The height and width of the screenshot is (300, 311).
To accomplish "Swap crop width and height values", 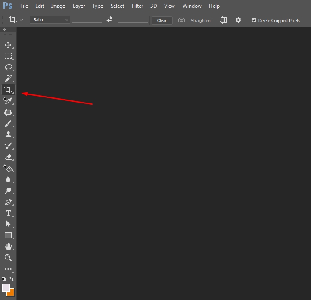I will click(109, 19).
